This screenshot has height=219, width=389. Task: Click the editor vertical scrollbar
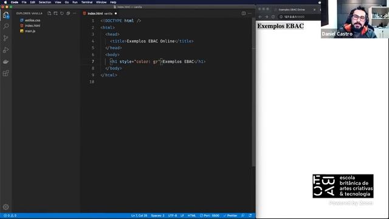tap(253, 92)
